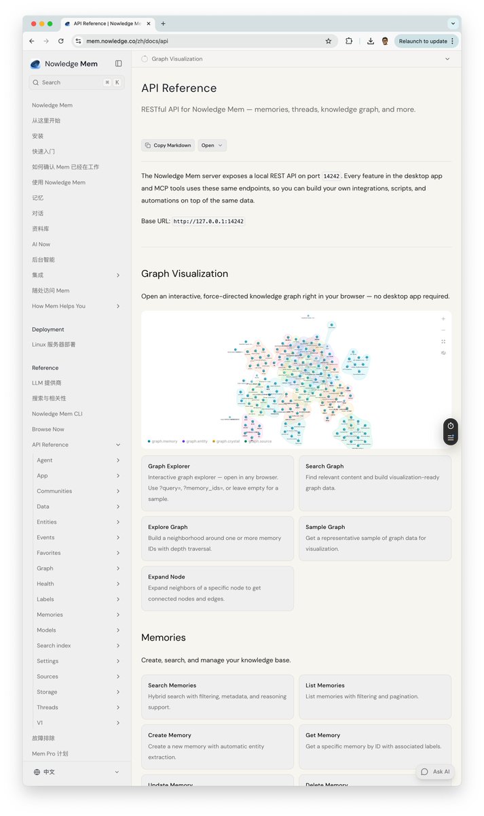Open the list icon in floating widget

(x=451, y=437)
